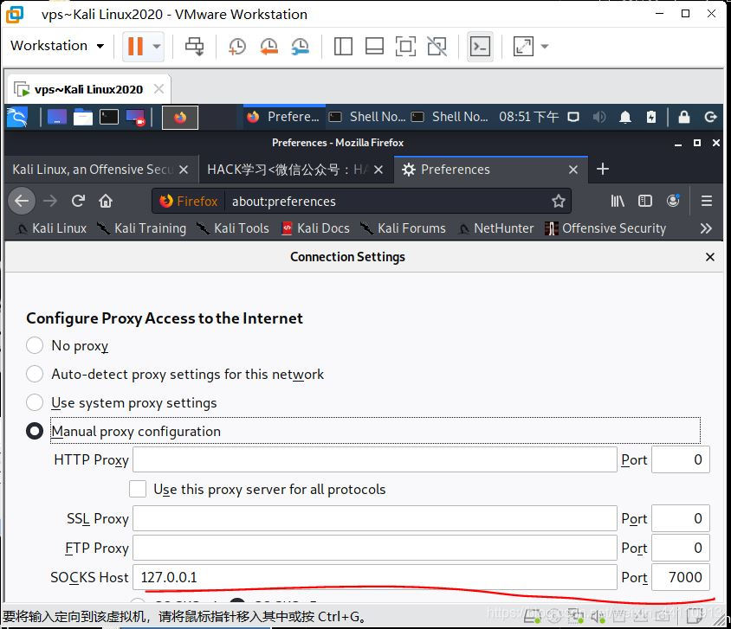
Task: Bookmark this page with the star
Action: pyautogui.click(x=559, y=201)
